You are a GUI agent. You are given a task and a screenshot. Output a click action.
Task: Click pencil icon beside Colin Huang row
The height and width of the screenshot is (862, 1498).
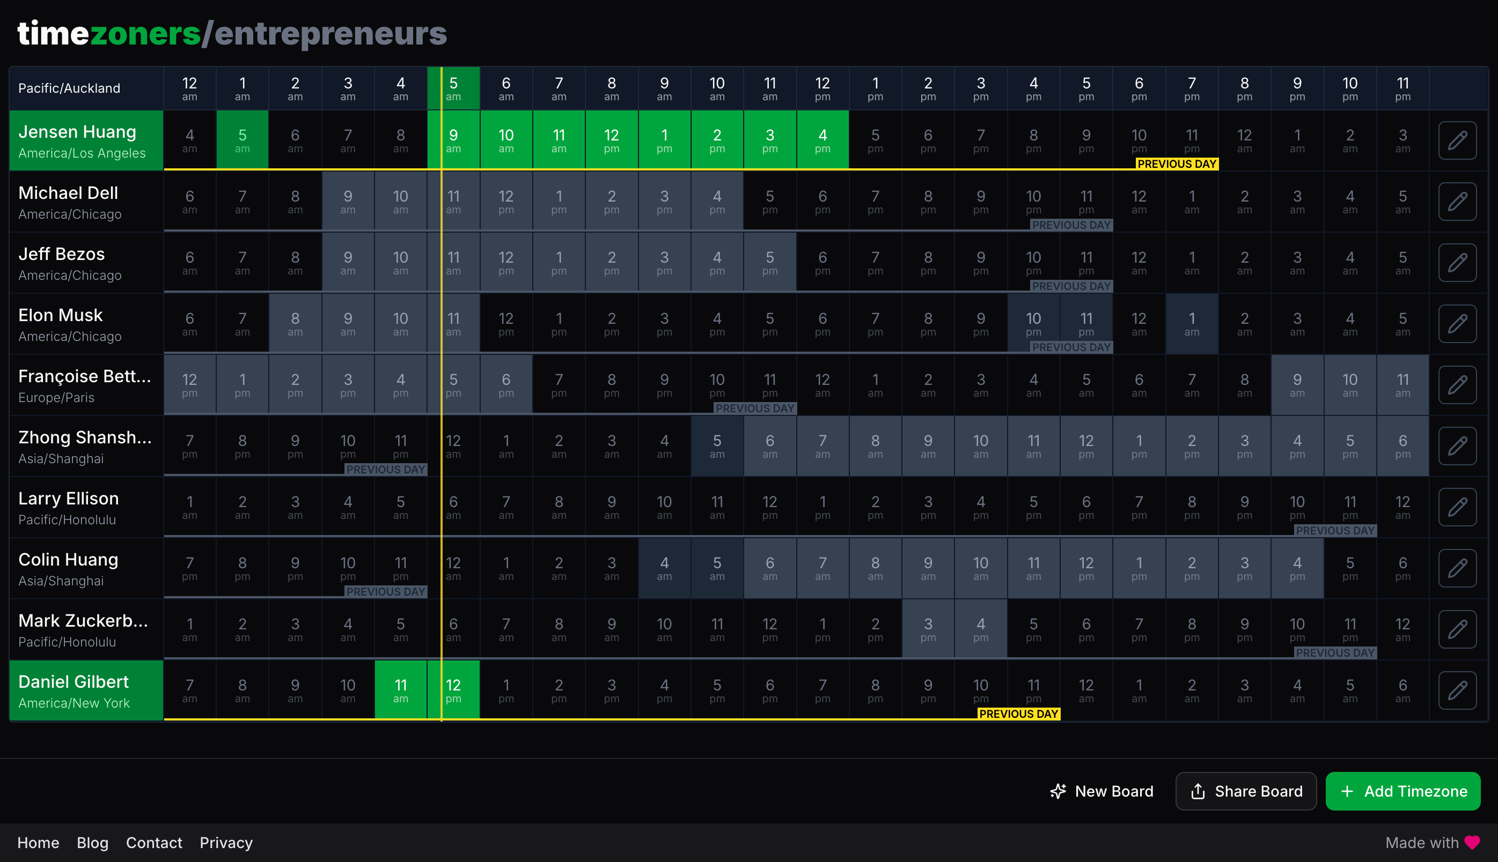pos(1457,568)
